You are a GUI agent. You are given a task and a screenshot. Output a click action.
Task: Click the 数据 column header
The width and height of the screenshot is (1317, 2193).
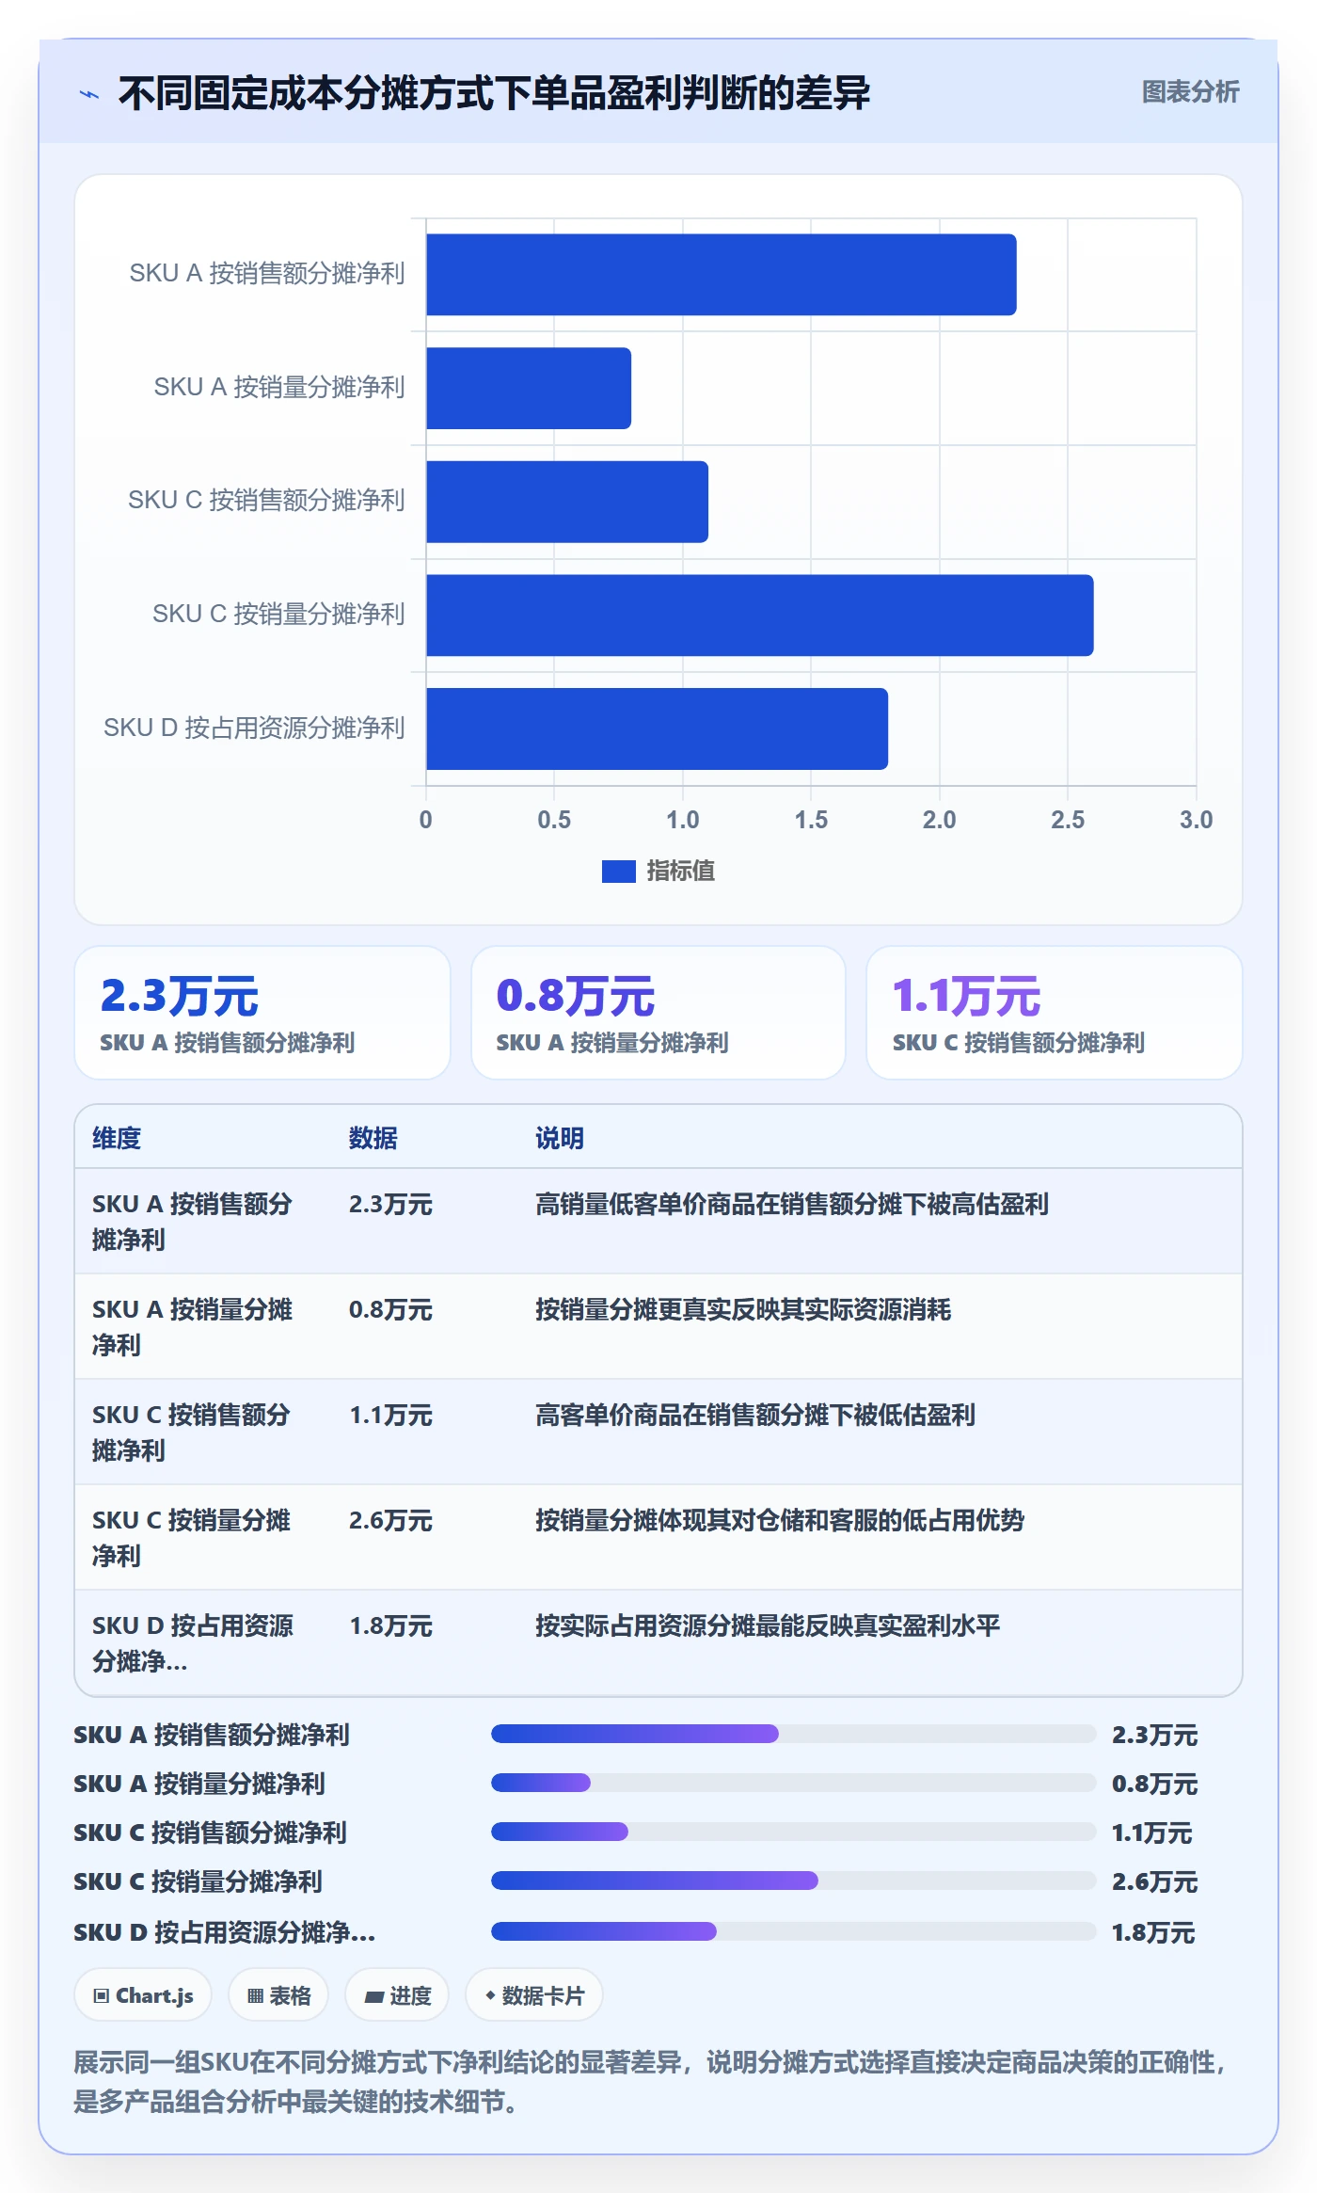[x=373, y=1138]
